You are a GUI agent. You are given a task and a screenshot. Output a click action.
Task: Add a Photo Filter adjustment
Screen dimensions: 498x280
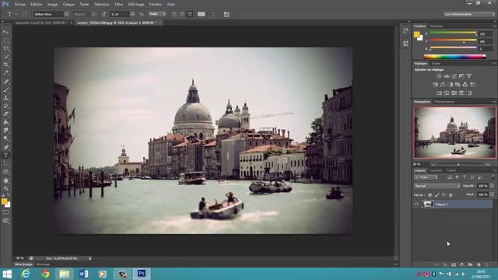[x=458, y=85]
